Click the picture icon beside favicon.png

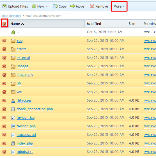[13, 126]
